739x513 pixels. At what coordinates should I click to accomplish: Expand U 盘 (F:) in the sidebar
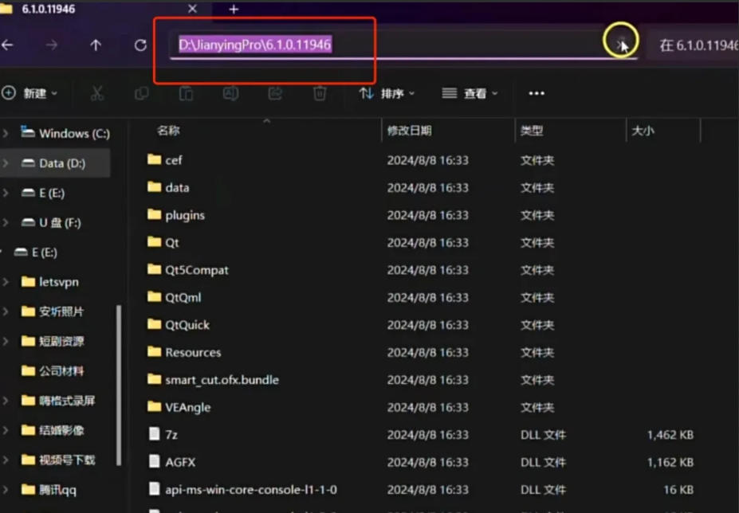tap(6, 222)
